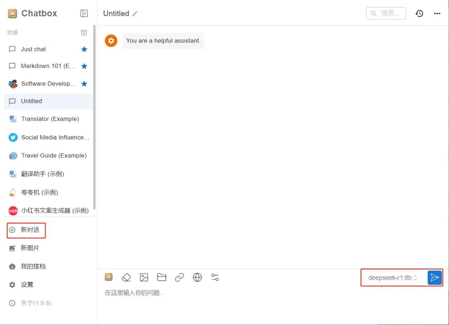Open the history clock icon in header
The height and width of the screenshot is (325, 449).
[x=419, y=13]
